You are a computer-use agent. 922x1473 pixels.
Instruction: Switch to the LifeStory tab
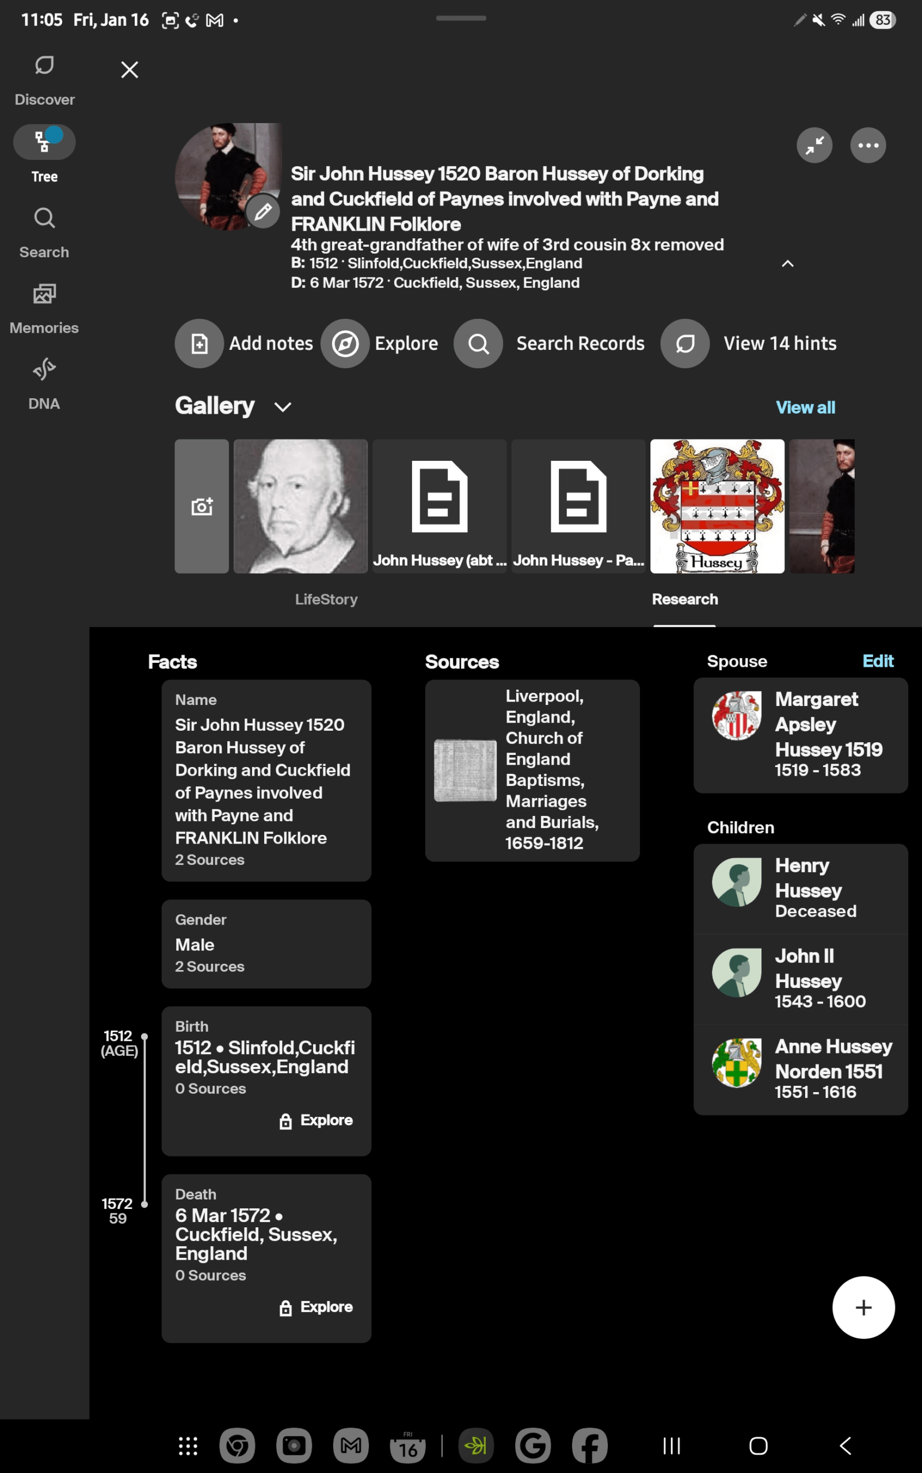coord(326,600)
